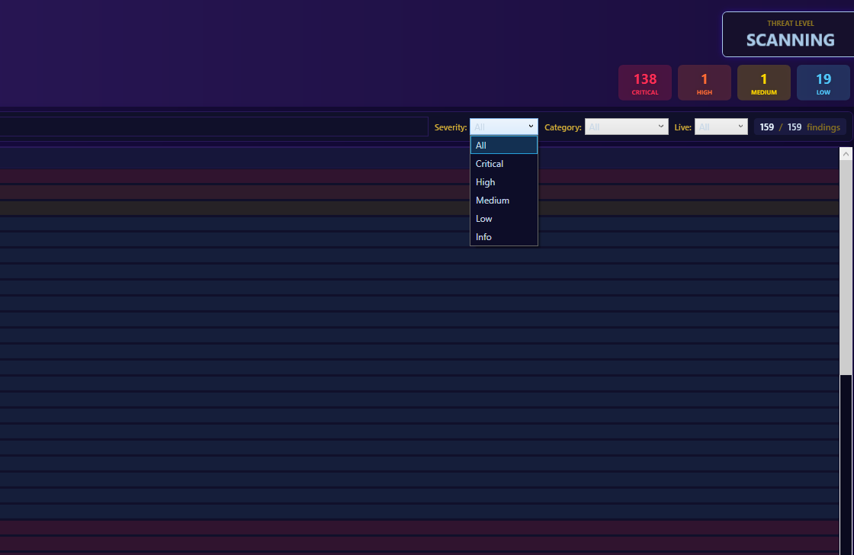This screenshot has width=854, height=555.
Task: Filter by 'Info' severity option
Action: (504, 236)
